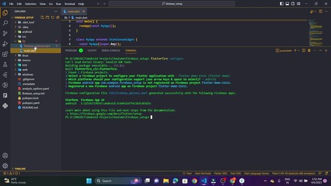Viewport: 331px width, 186px height.
Task: Open Run and Debug view
Action: click(x=5, y=43)
